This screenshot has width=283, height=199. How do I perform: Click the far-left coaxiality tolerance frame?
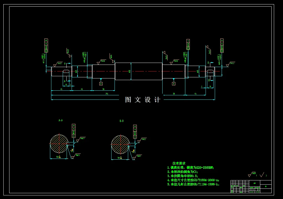(x=46, y=46)
